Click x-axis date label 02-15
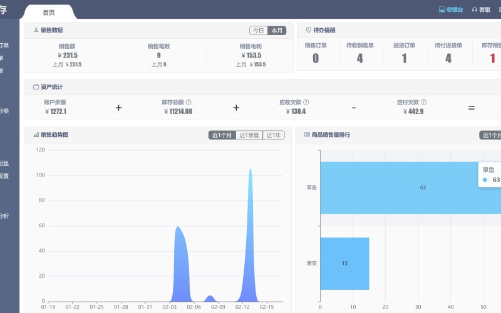 click(267, 307)
